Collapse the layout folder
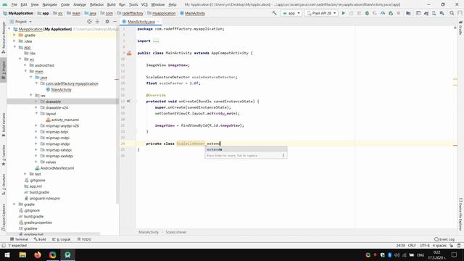The width and height of the screenshot is (464, 261). click(36, 114)
